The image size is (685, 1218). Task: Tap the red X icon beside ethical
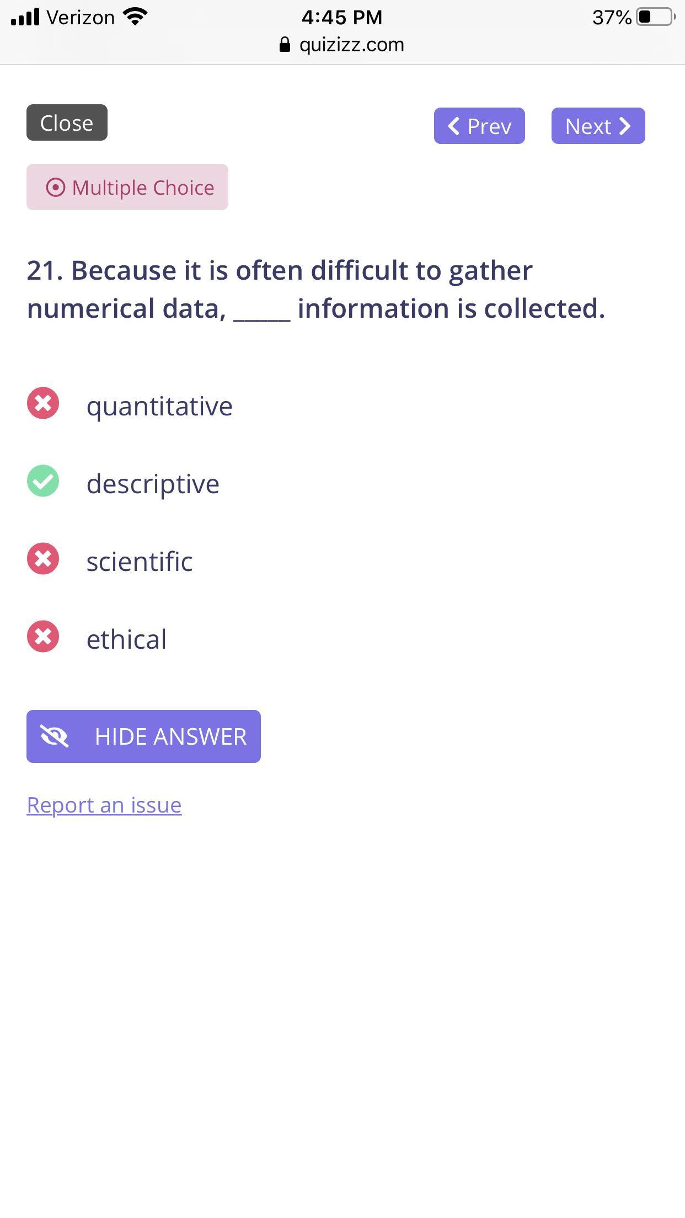click(x=43, y=637)
